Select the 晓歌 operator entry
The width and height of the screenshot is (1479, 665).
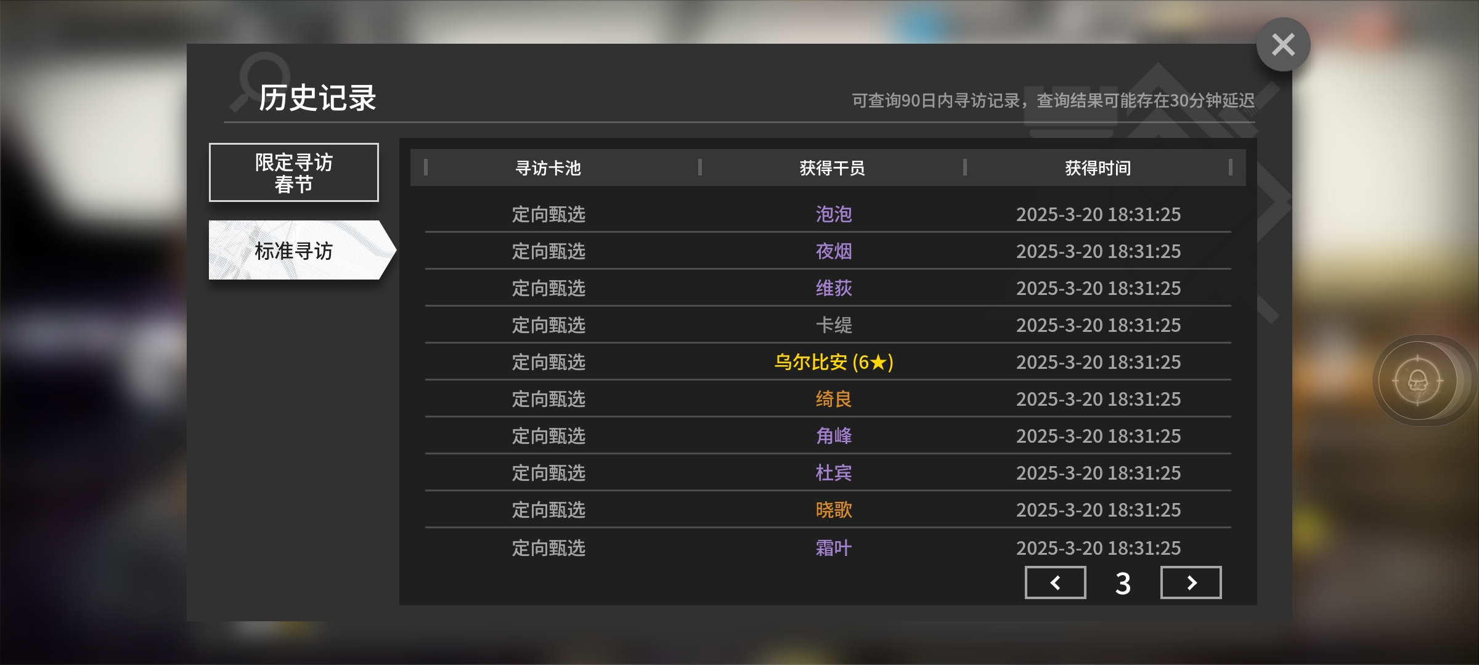pyautogui.click(x=834, y=510)
